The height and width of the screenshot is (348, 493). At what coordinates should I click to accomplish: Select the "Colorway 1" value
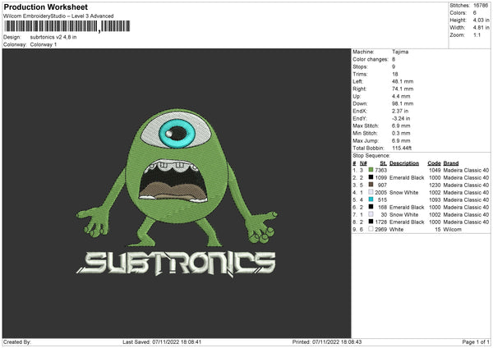pos(44,44)
